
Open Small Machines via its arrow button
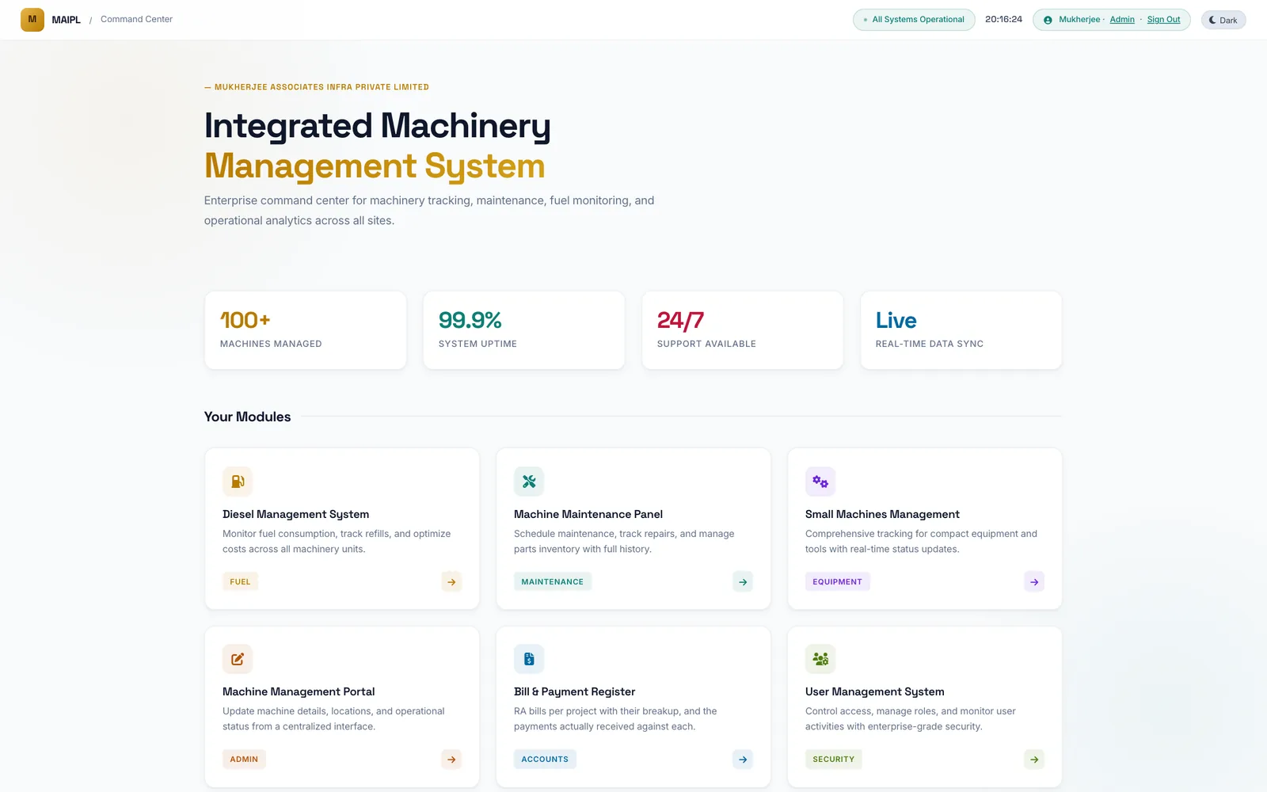pos(1034,582)
